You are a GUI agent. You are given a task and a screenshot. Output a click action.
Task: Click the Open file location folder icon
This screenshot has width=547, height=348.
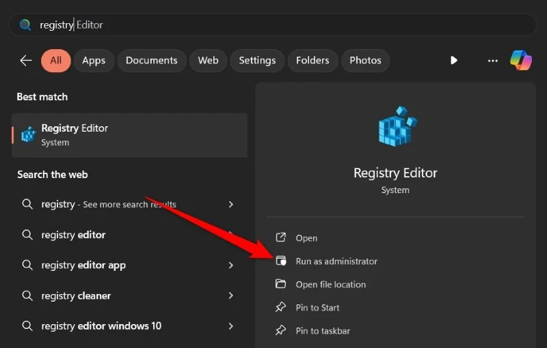click(x=280, y=284)
